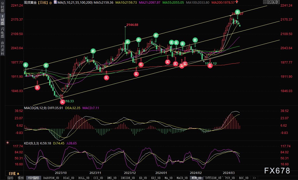Click the MA55:2055.05 value
298x180 pixels.
pos(173,2)
